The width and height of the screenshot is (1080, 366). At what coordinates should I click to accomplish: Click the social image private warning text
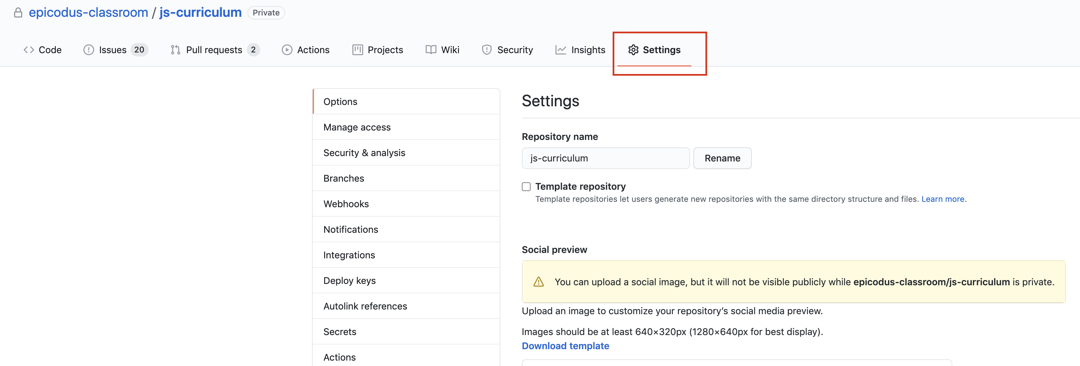coord(804,282)
